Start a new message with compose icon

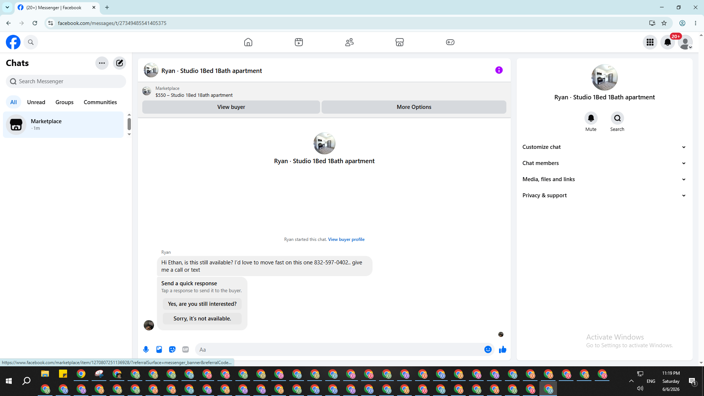120,63
